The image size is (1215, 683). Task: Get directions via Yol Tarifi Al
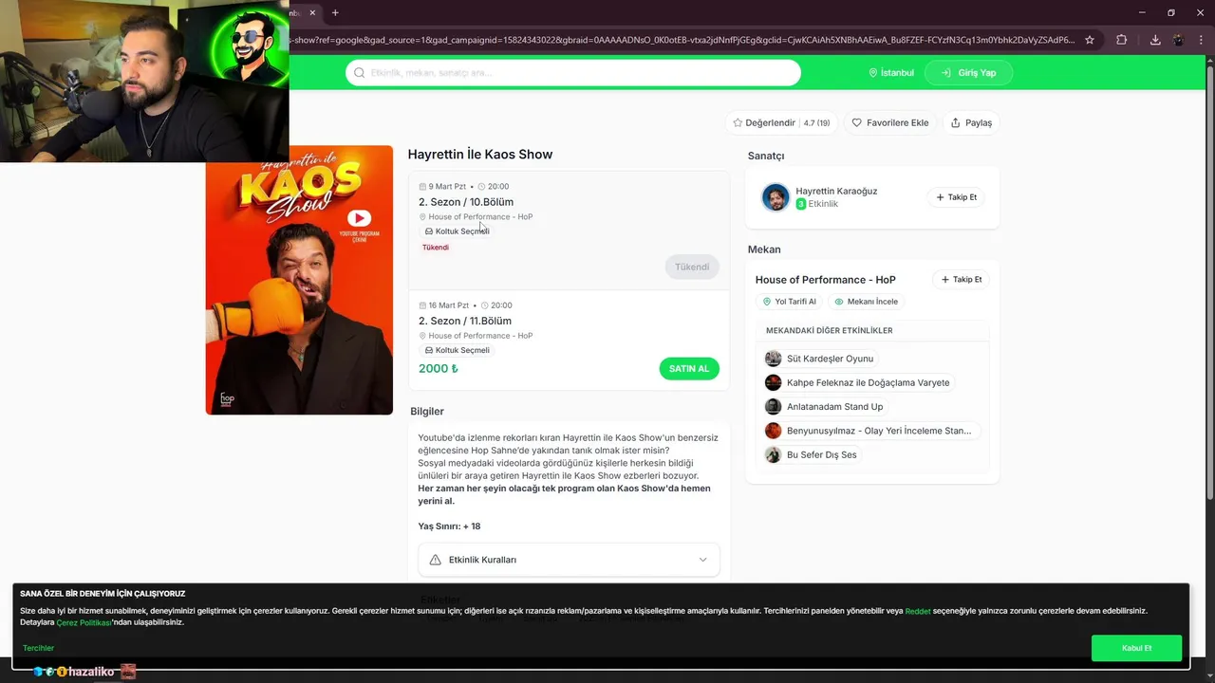790,302
